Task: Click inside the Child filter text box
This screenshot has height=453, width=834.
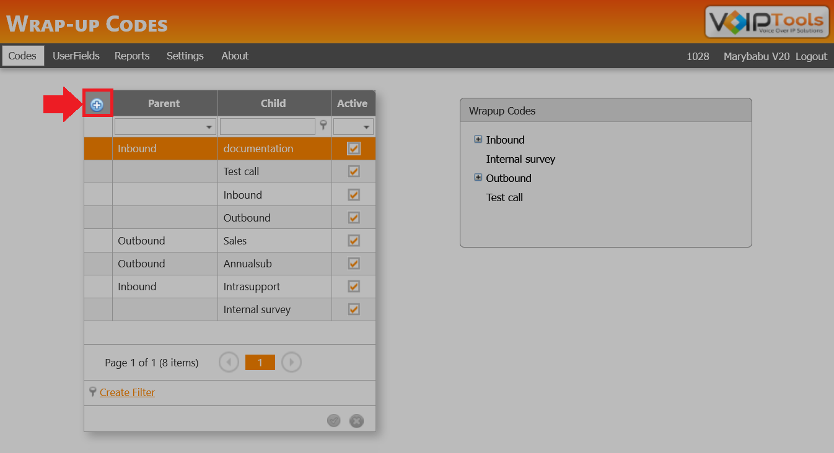Action: pyautogui.click(x=266, y=126)
